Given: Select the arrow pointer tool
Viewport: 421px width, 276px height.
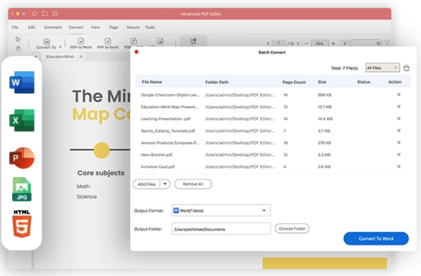Looking at the screenshot, I should click(18, 39).
